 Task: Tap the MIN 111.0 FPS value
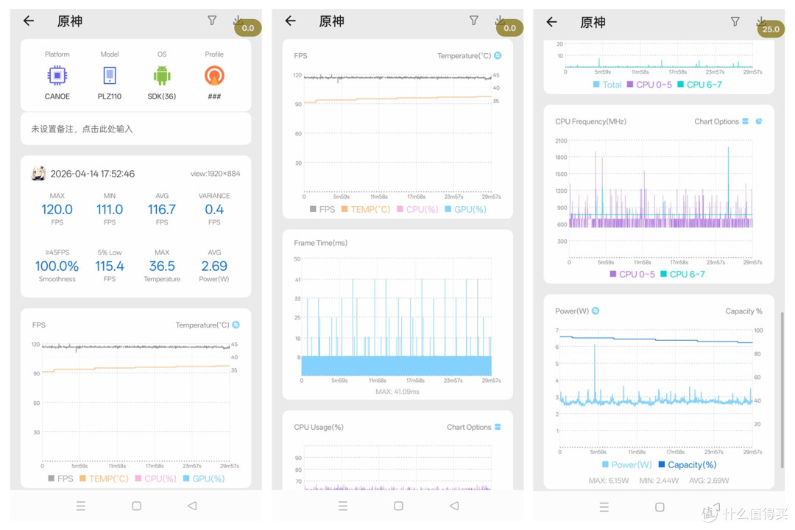pos(110,210)
